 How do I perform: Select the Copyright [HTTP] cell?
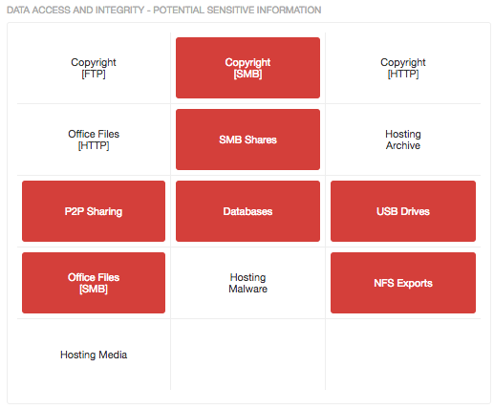pos(403,68)
